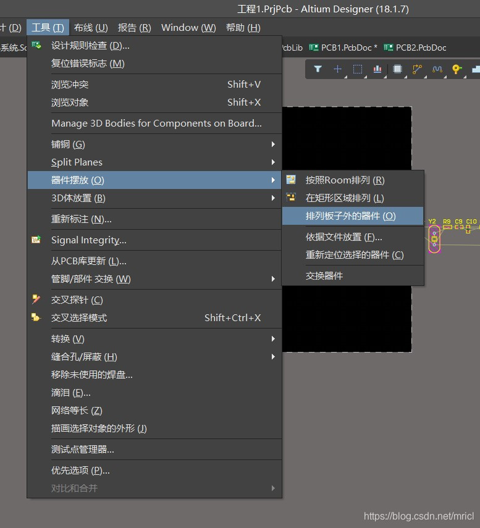Image resolution: width=480 pixels, height=528 pixels.
Task: Click the filter funnel icon in the toolbar
Action: tap(318, 69)
